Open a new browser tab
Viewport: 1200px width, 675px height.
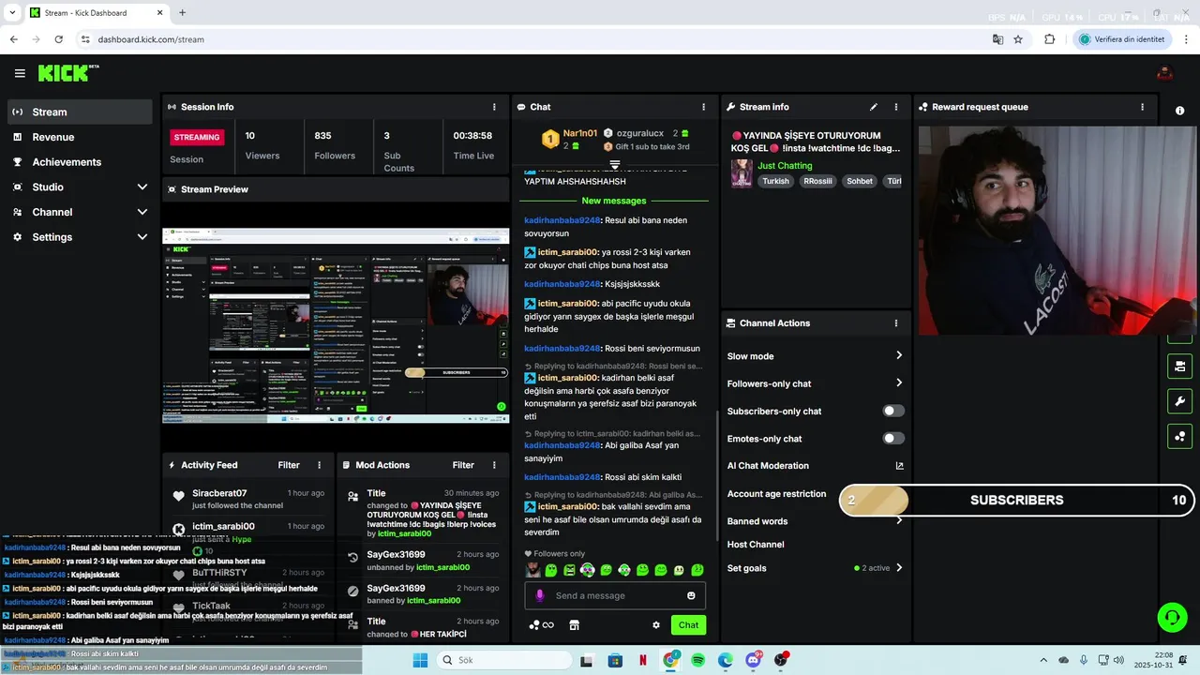pos(182,12)
